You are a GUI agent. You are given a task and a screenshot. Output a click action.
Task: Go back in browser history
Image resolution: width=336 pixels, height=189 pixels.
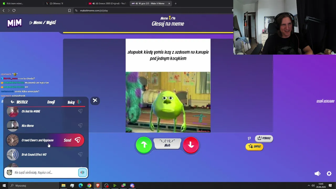click(x=3, y=10)
